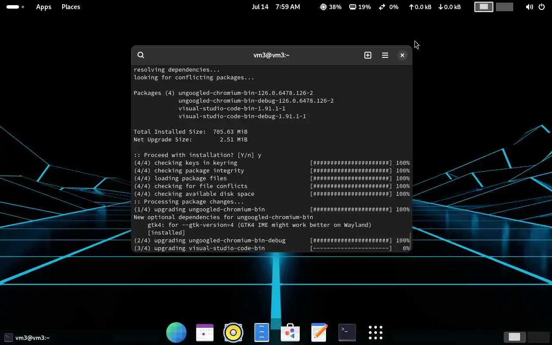Click the checking keys in keyring line

[272, 163]
